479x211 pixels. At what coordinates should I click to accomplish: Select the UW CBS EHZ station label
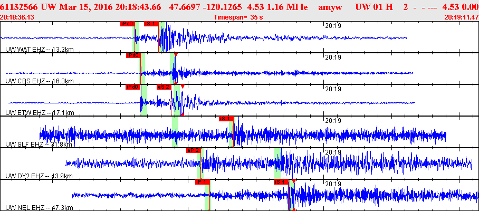point(36,81)
